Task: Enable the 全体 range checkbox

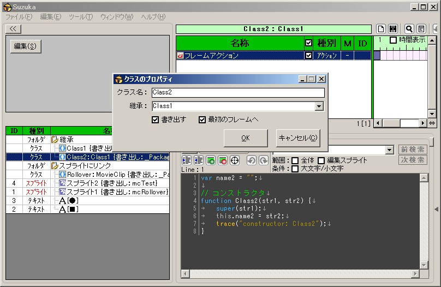Action: tap(295, 160)
